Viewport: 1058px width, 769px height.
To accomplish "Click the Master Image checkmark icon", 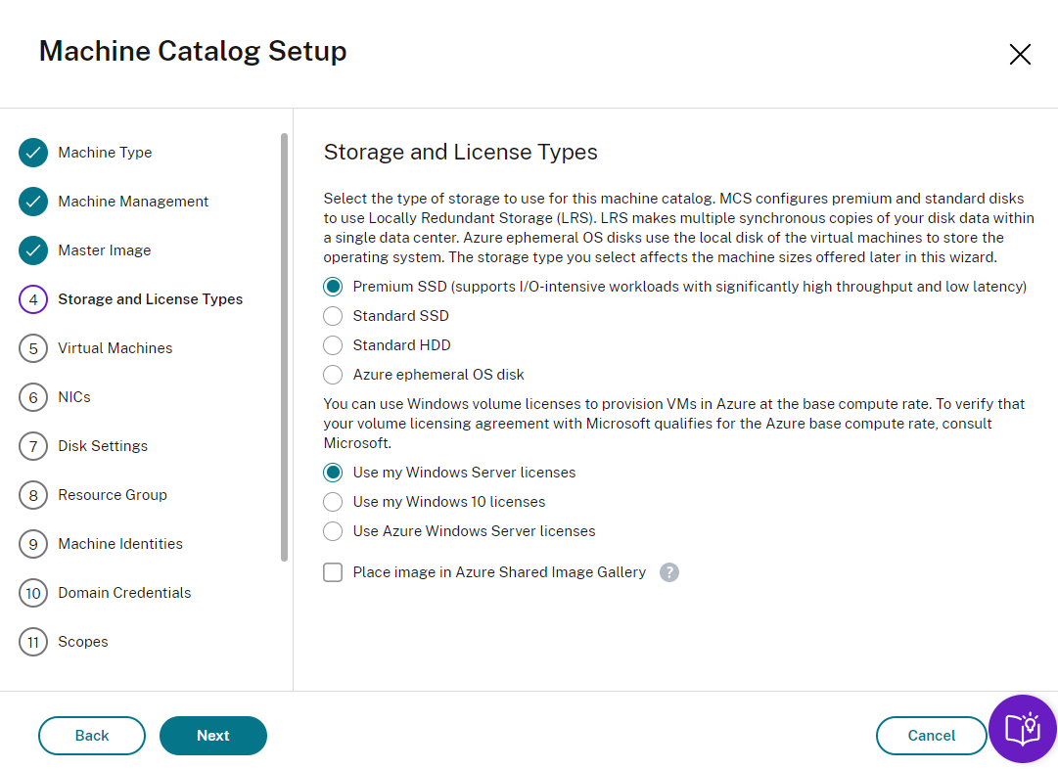I will (33, 250).
